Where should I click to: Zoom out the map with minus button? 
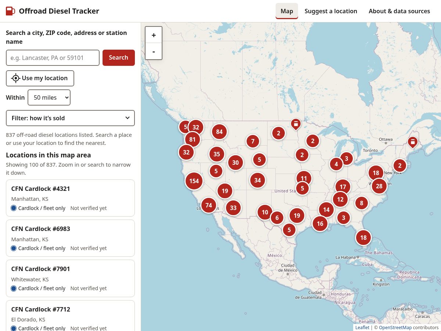(154, 51)
